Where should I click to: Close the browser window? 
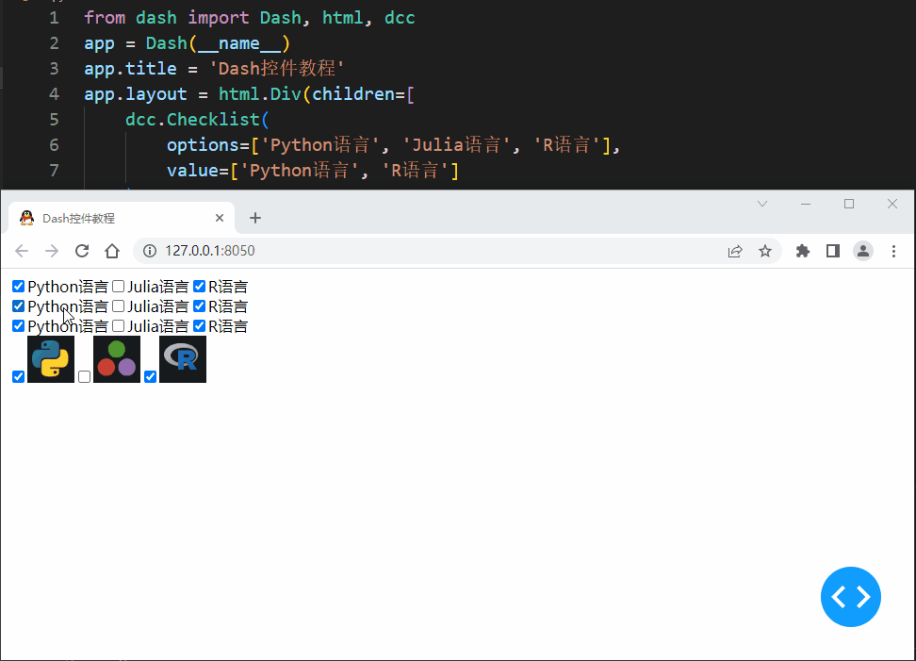tap(892, 204)
